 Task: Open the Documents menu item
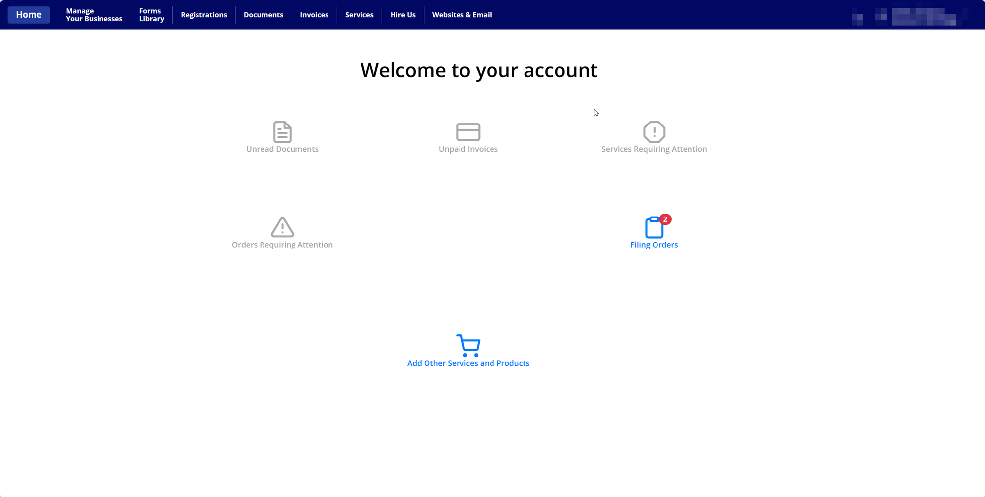263,15
